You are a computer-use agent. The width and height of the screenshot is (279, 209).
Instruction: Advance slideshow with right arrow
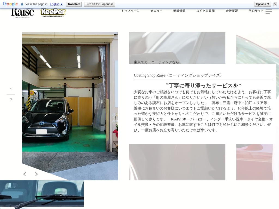click(36, 174)
